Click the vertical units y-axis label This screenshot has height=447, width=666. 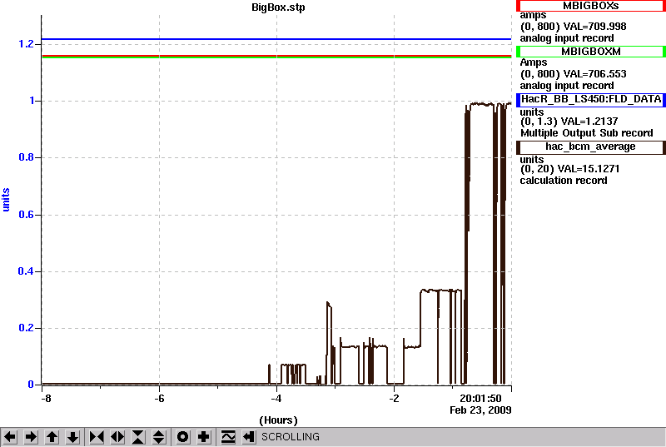(x=6, y=200)
